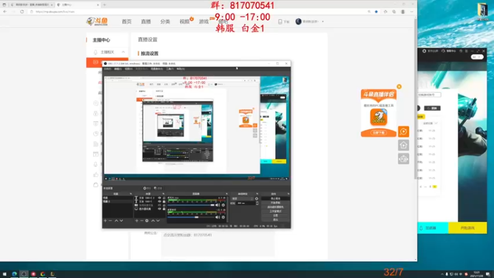
Task: Click the robot assistant icon on the floating sidebar
Action: click(403, 159)
